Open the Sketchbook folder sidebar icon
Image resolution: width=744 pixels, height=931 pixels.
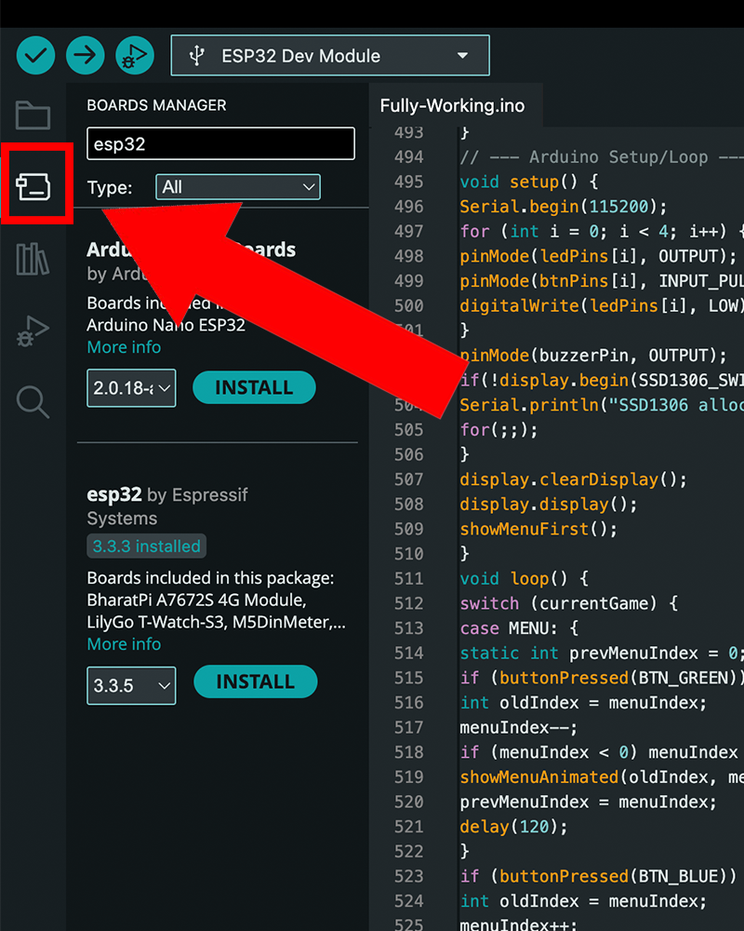coord(33,115)
